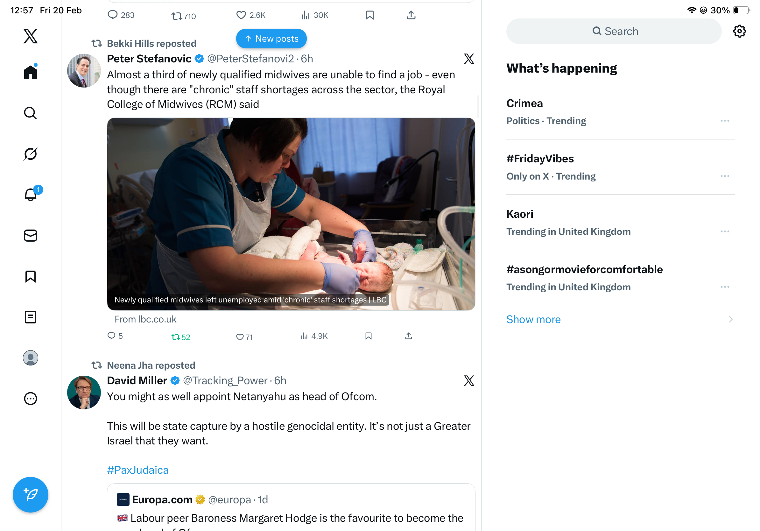760x531 pixels.
Task: Open more options for Crimea trend
Action: pyautogui.click(x=725, y=121)
